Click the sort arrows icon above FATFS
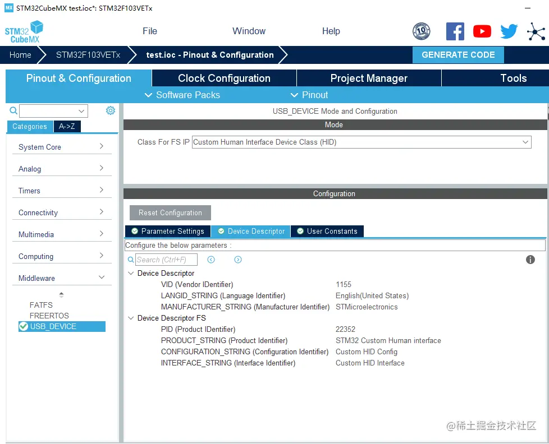 pos(61,295)
